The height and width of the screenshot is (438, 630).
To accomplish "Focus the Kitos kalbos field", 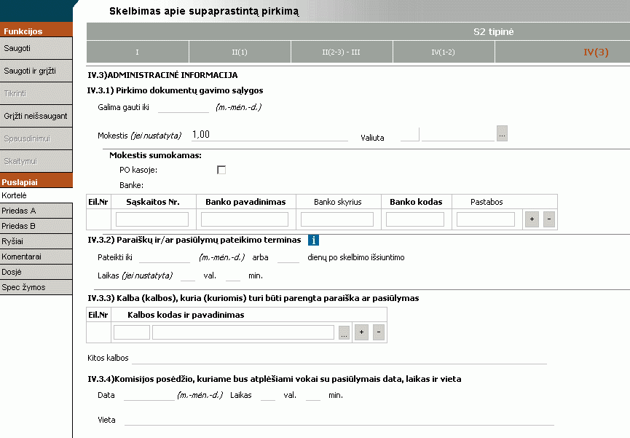I will [339, 358].
